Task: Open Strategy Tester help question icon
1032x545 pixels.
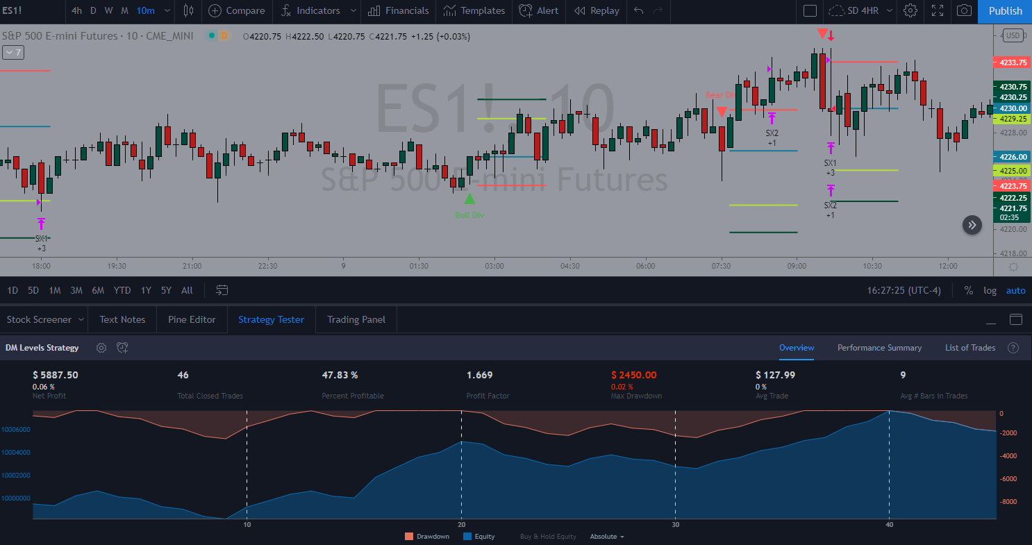Action: tap(1013, 348)
